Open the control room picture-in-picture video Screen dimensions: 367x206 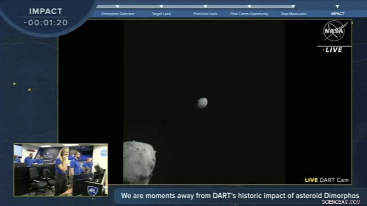pyautogui.click(x=61, y=170)
